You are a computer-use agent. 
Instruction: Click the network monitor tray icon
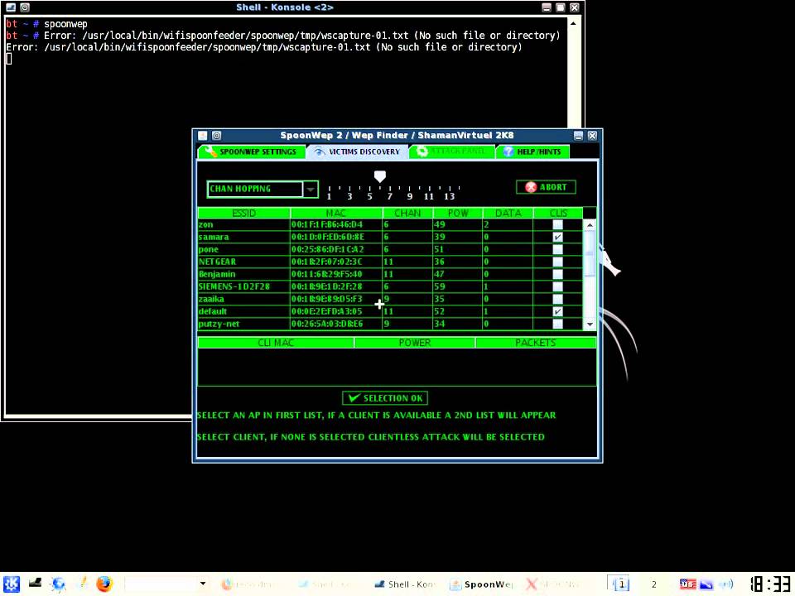[706, 584]
